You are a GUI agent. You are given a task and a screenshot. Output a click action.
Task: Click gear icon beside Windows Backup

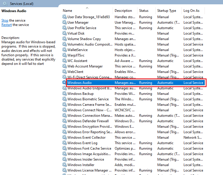tap(65, 93)
